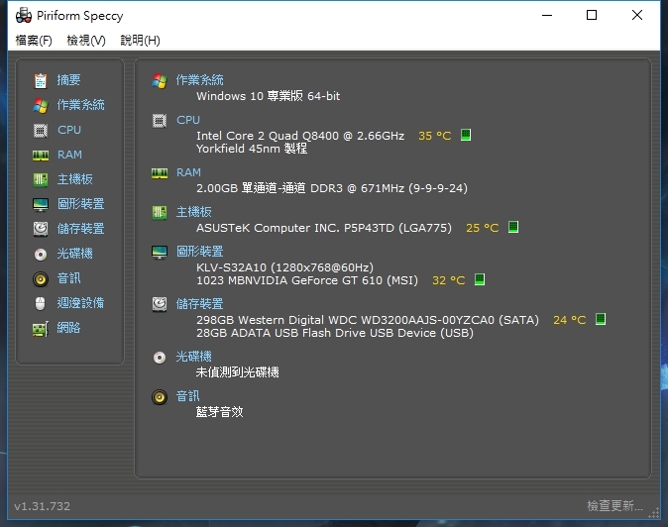Click green temperature indicator next to GPU 32 °C
This screenshot has height=527, width=668.
tap(480, 279)
